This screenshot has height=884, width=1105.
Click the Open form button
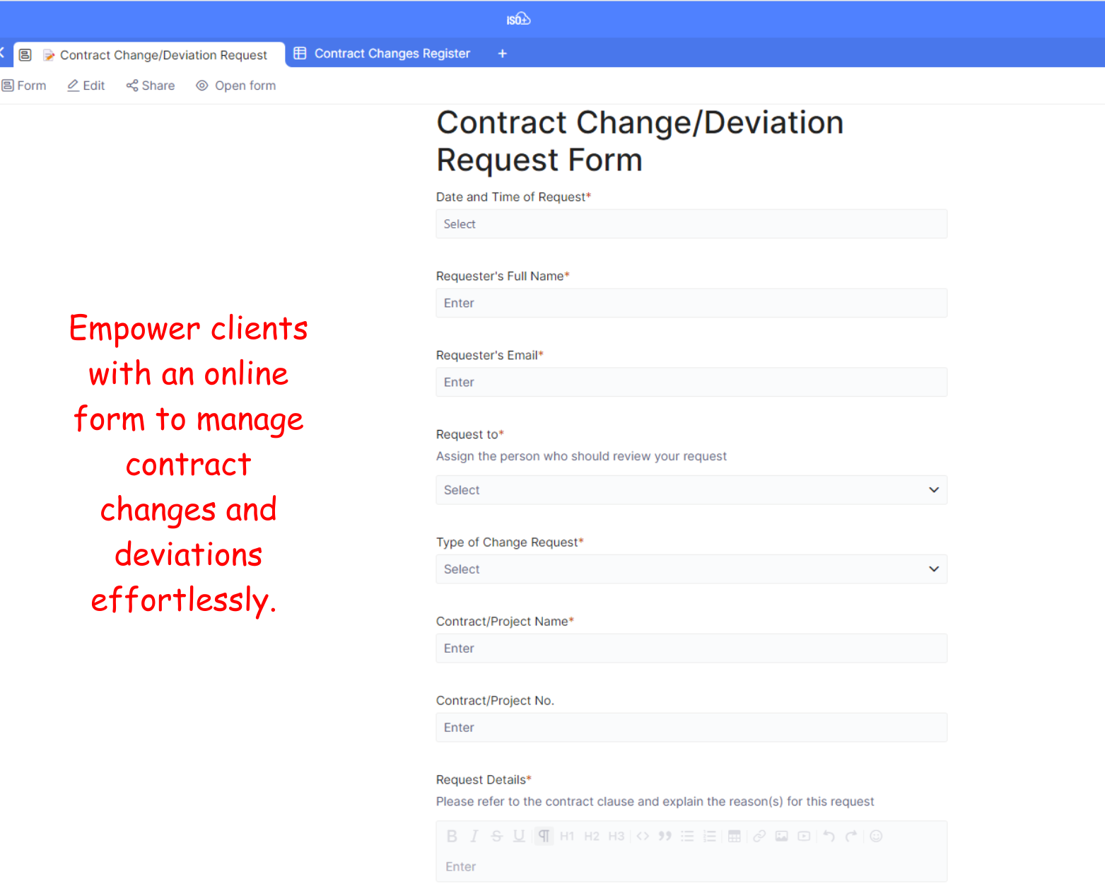236,86
